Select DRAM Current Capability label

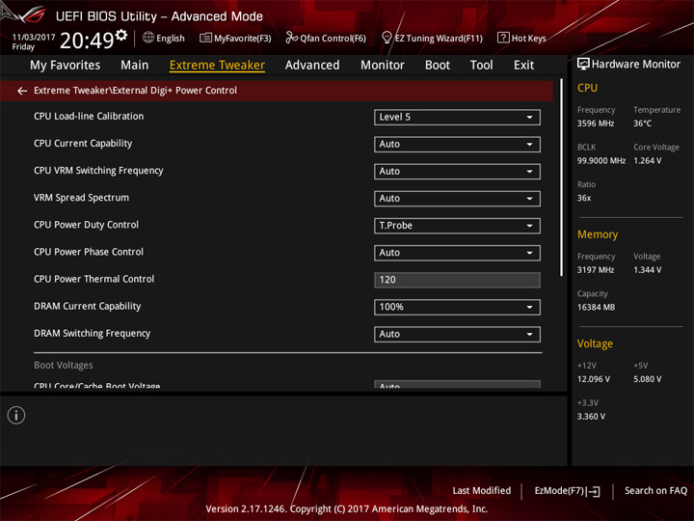click(x=87, y=306)
